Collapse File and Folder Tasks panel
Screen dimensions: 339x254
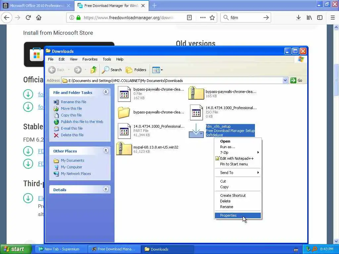click(106, 92)
